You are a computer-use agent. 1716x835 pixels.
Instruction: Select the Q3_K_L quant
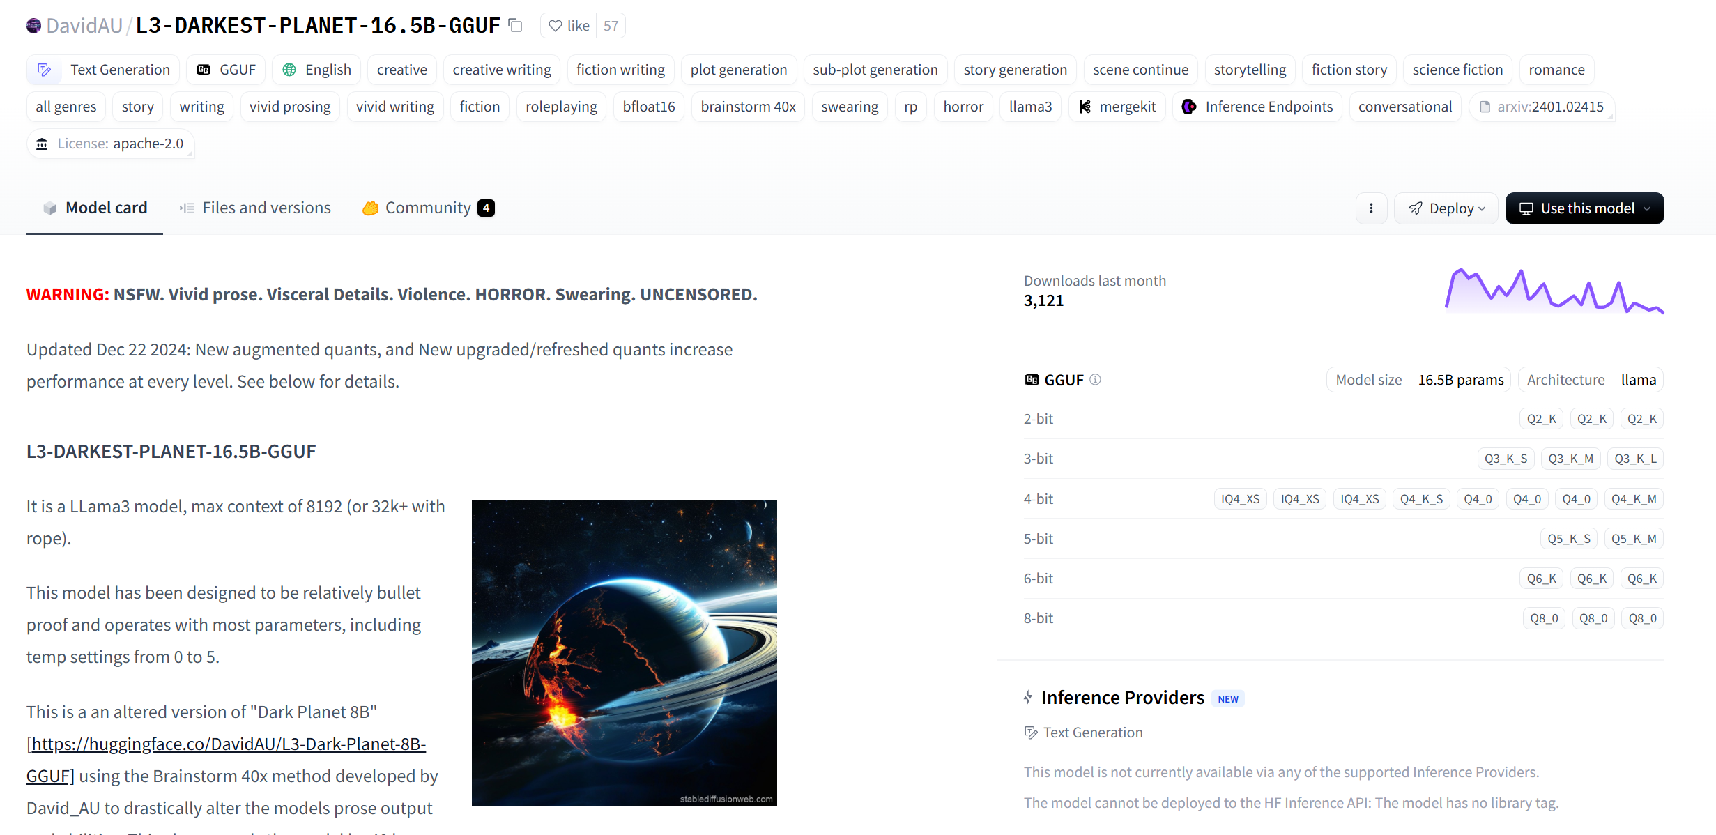(1635, 459)
